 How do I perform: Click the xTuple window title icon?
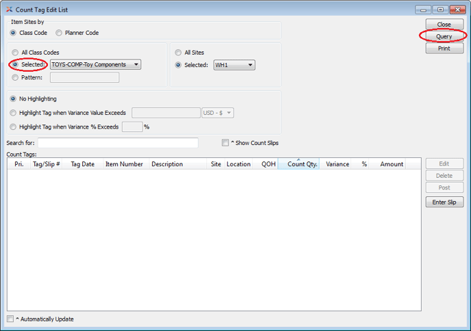point(8,10)
